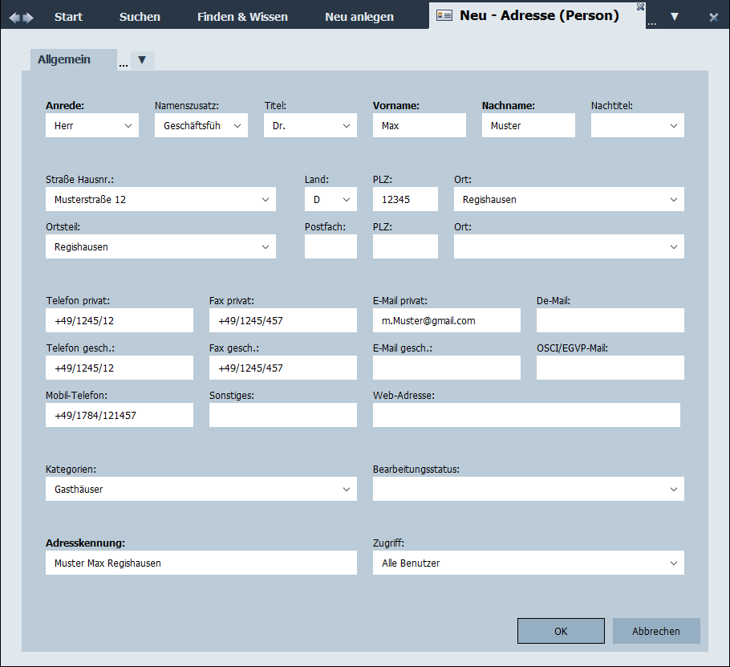Expand the Kategorien dropdown showing Gasthäuser
The width and height of the screenshot is (730, 667).
point(347,490)
